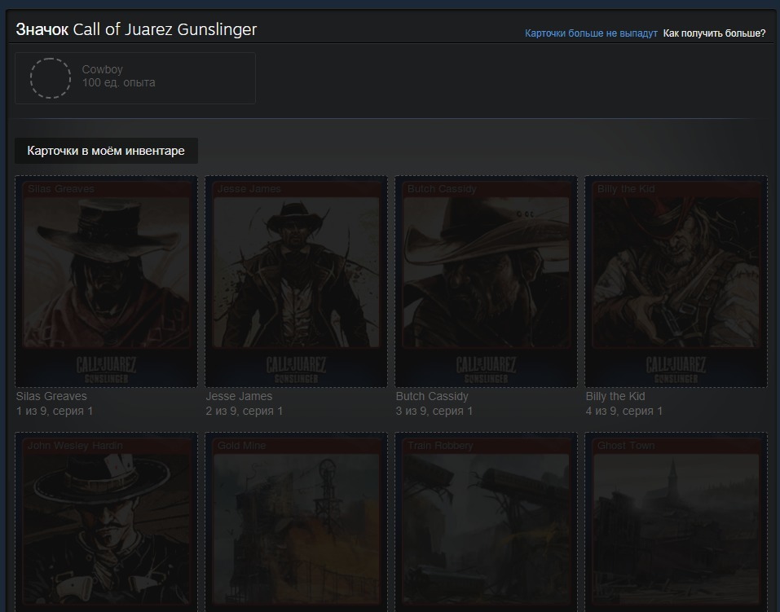Open the John Wesley Hardin card
The height and width of the screenshot is (612, 780).
107,522
